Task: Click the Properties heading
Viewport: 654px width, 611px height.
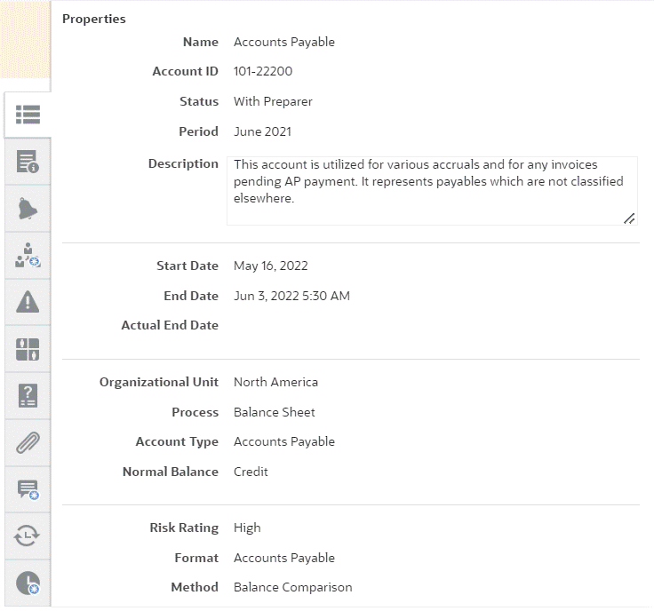Action: click(x=94, y=20)
